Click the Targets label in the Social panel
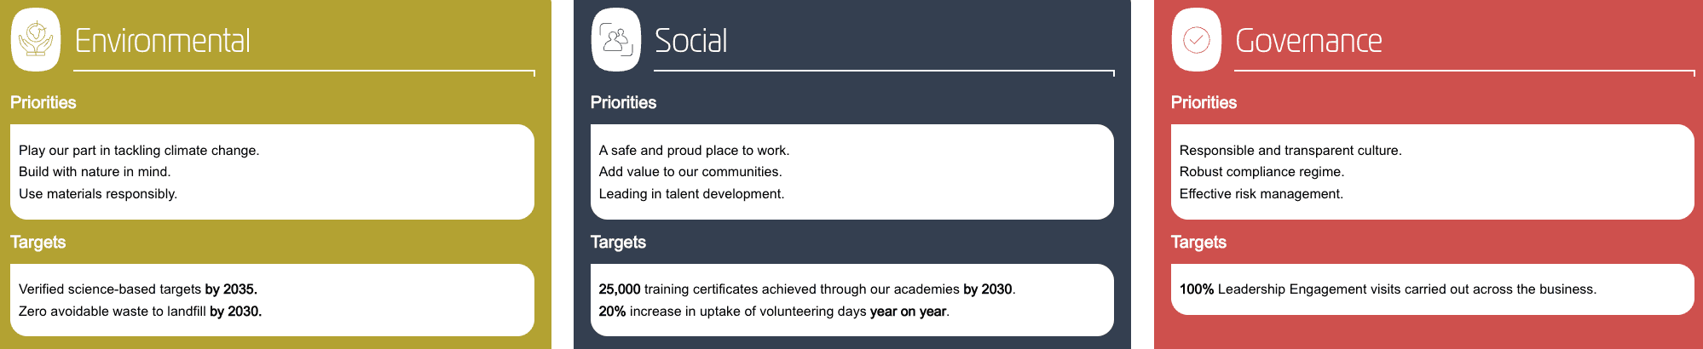Screen dimensions: 1703x349 click(x=618, y=242)
